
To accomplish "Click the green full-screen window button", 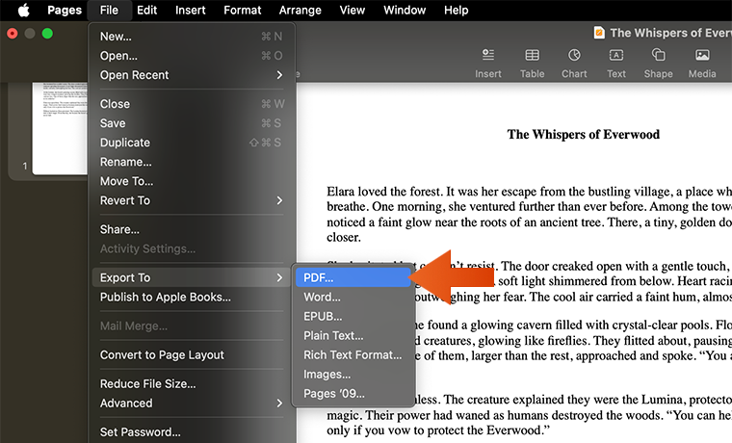I will point(47,34).
